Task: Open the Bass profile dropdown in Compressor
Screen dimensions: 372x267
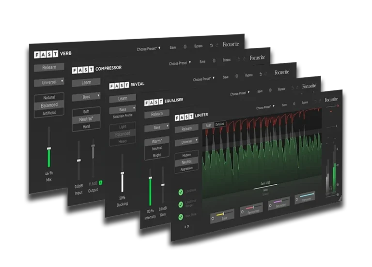Action: [x=86, y=97]
